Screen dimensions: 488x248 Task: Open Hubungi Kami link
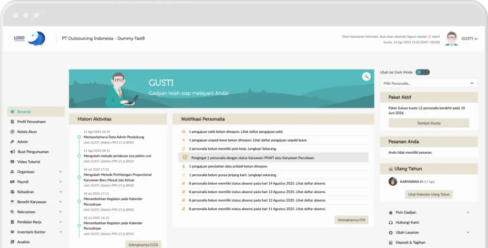pos(407,222)
